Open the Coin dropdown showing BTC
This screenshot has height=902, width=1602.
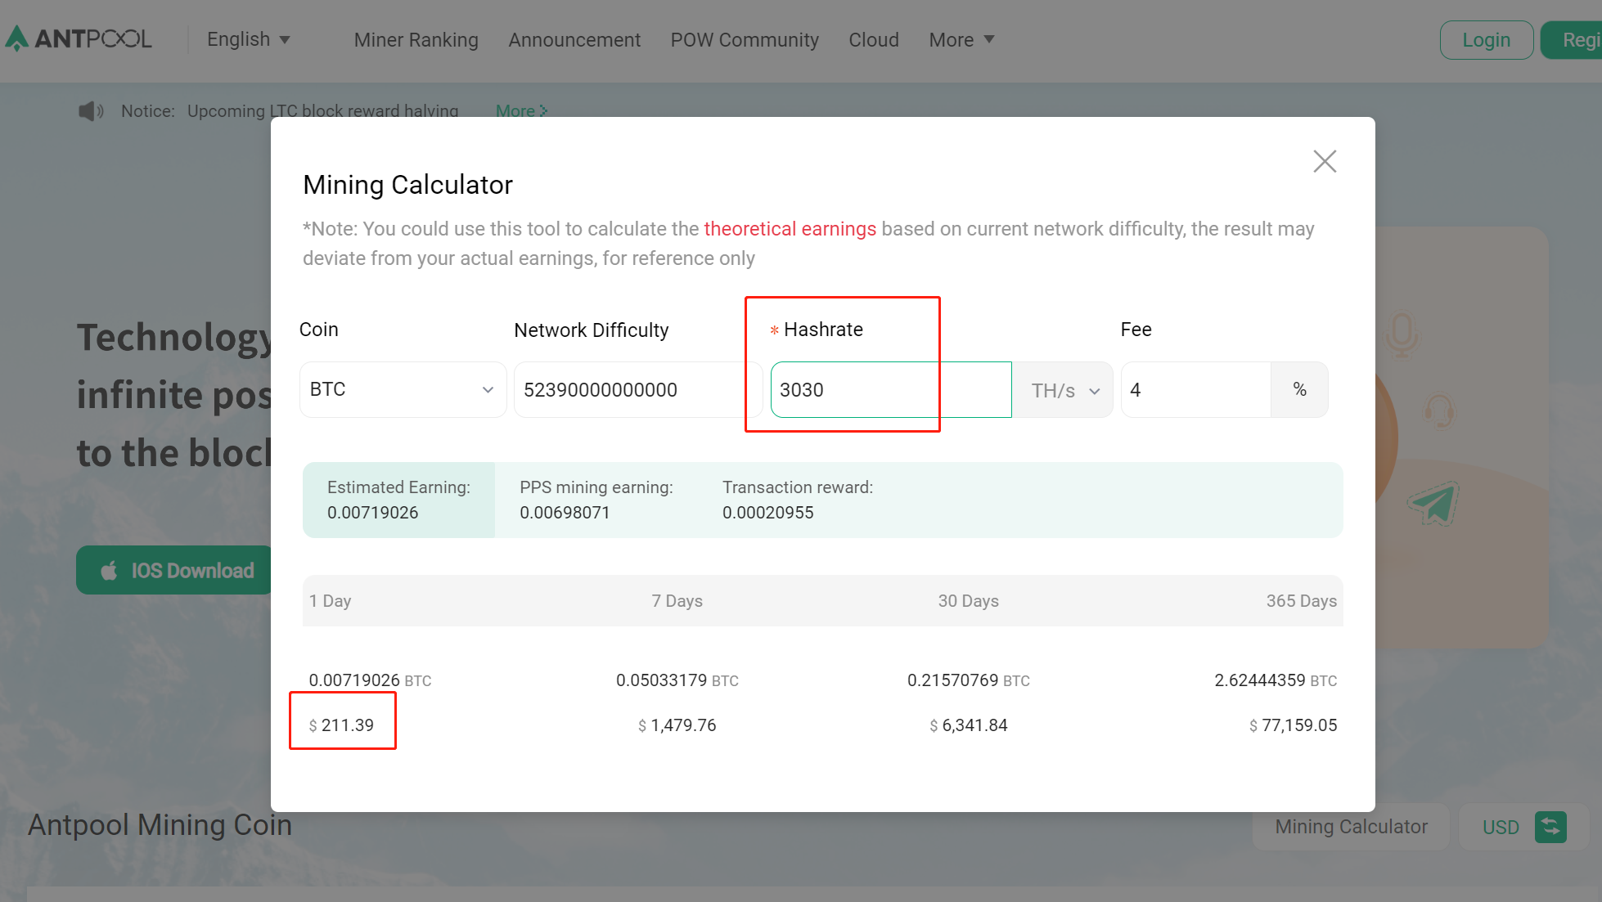click(403, 389)
